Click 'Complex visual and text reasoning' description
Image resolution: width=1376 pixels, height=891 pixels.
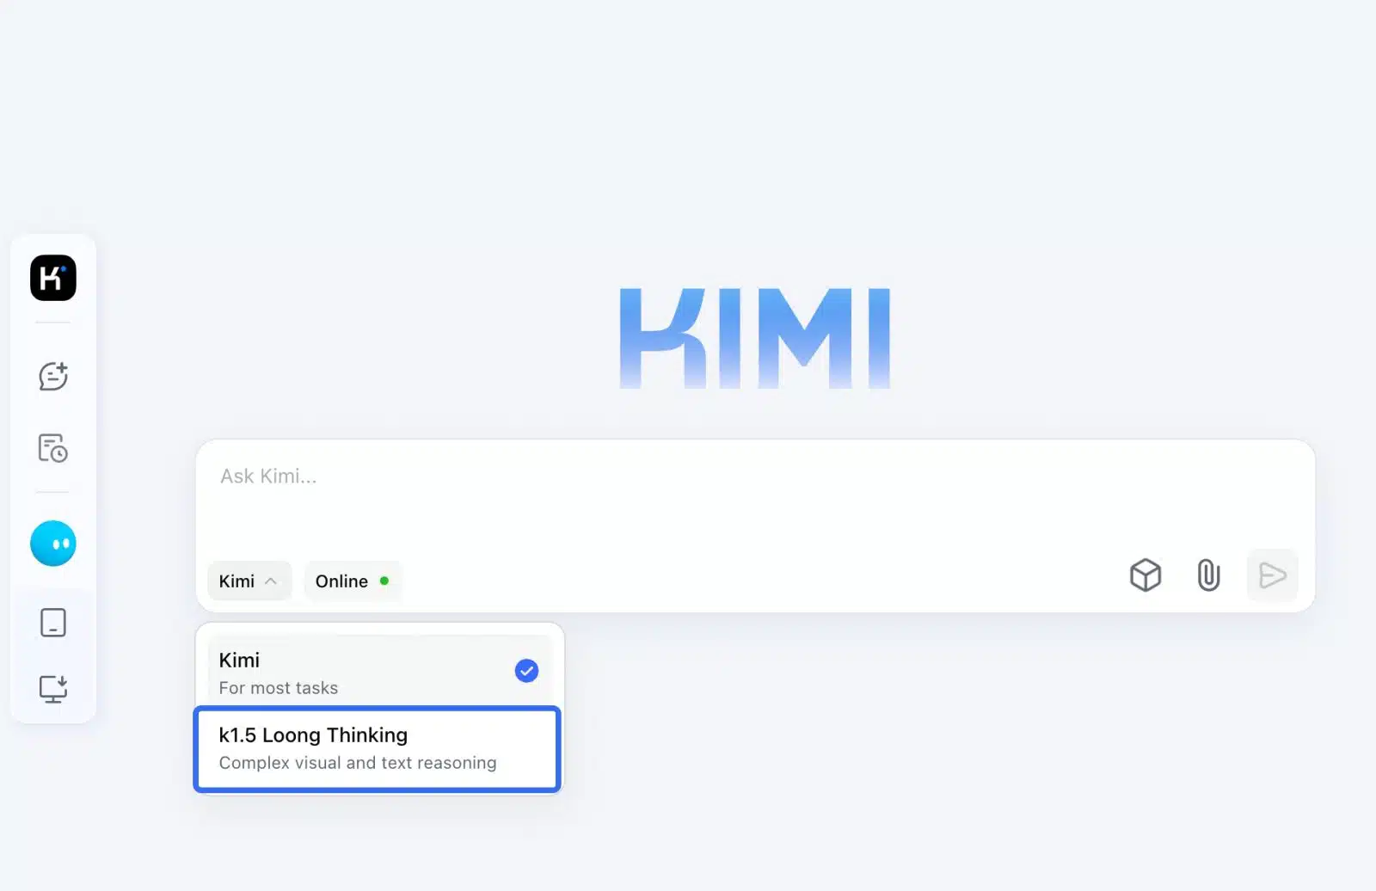(358, 763)
